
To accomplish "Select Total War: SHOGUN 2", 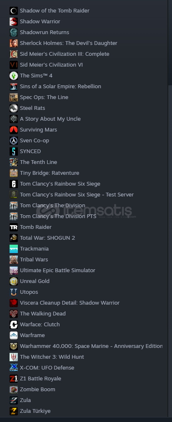I will pyautogui.click(x=47, y=238).
